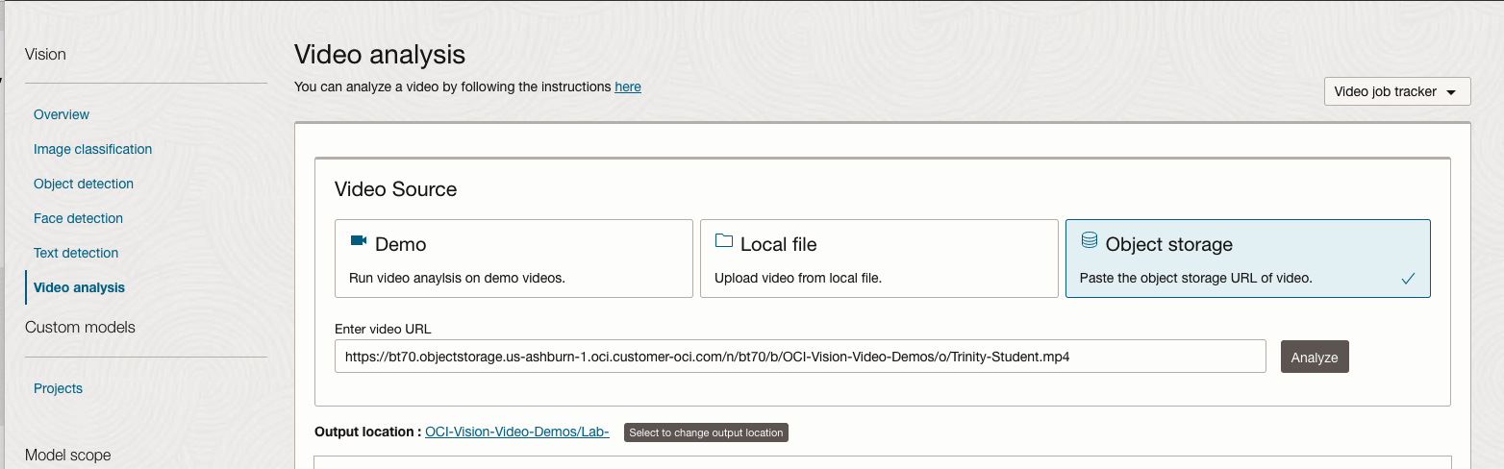Click the video camera icon on Demo card

click(359, 241)
